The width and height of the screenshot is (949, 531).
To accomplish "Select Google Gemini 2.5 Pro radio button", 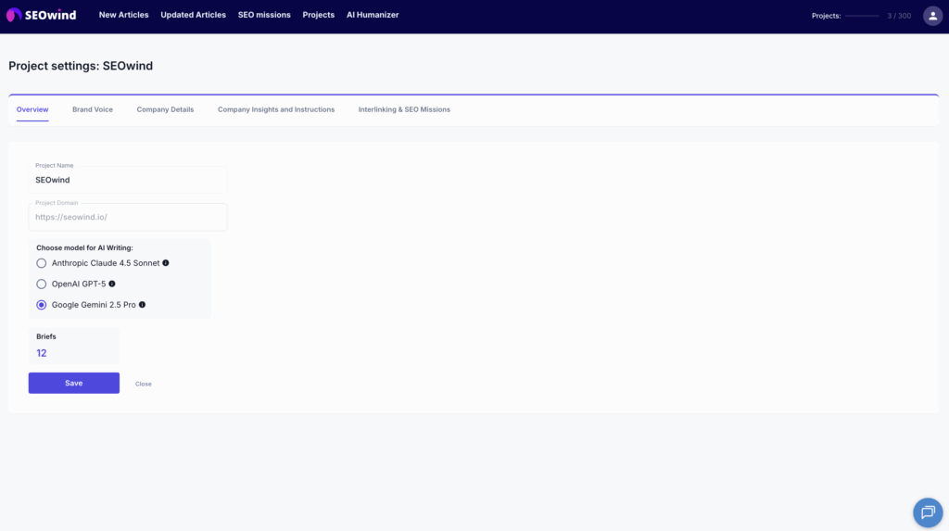I will pyautogui.click(x=41, y=305).
